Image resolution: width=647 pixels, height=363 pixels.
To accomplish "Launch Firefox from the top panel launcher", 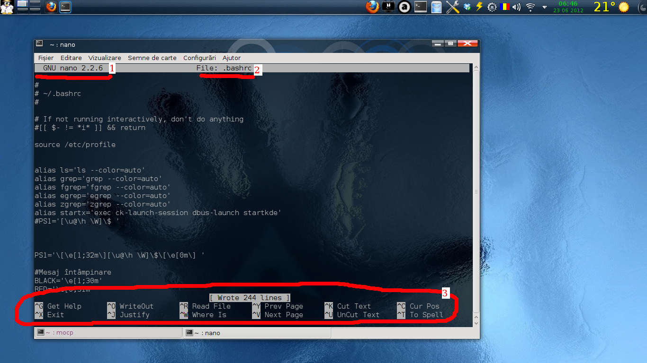I will 51,7.
